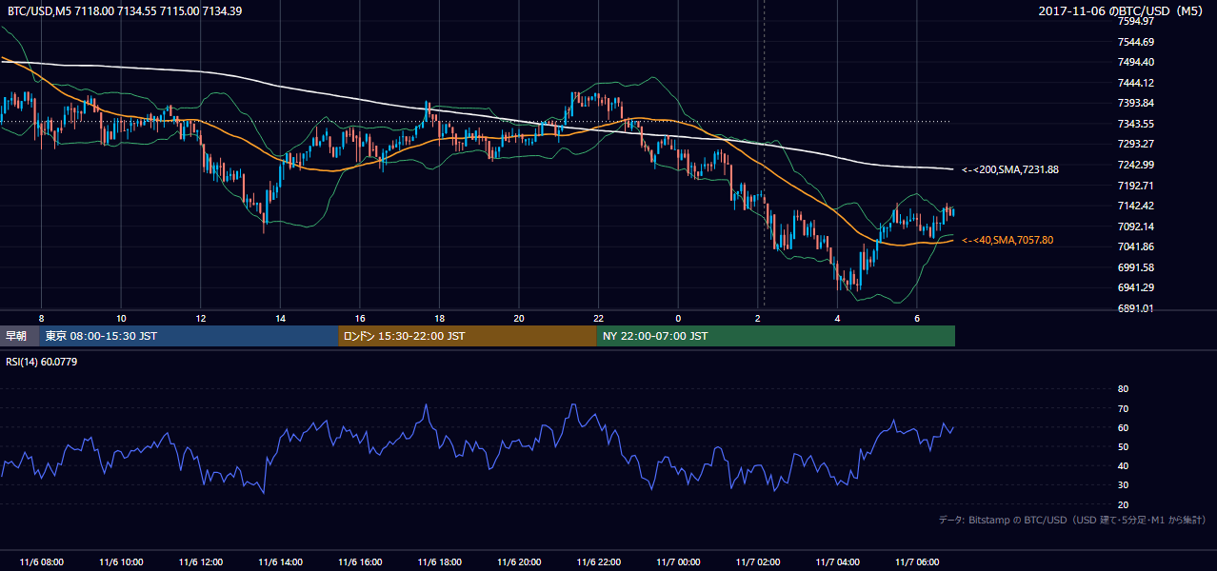
Task: Click the 7393.84 price axis label
Action: point(1135,103)
